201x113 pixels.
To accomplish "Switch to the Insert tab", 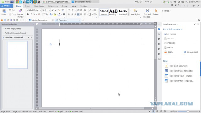I will click(x=28, y=6).
